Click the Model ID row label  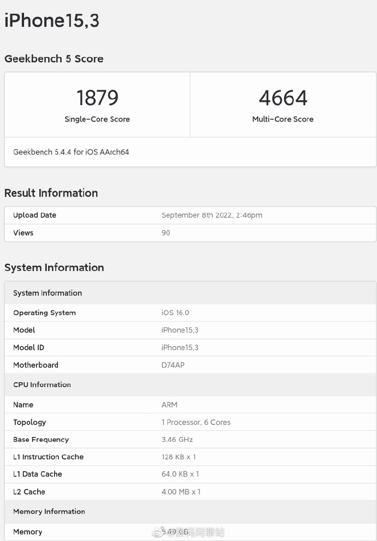click(x=28, y=347)
